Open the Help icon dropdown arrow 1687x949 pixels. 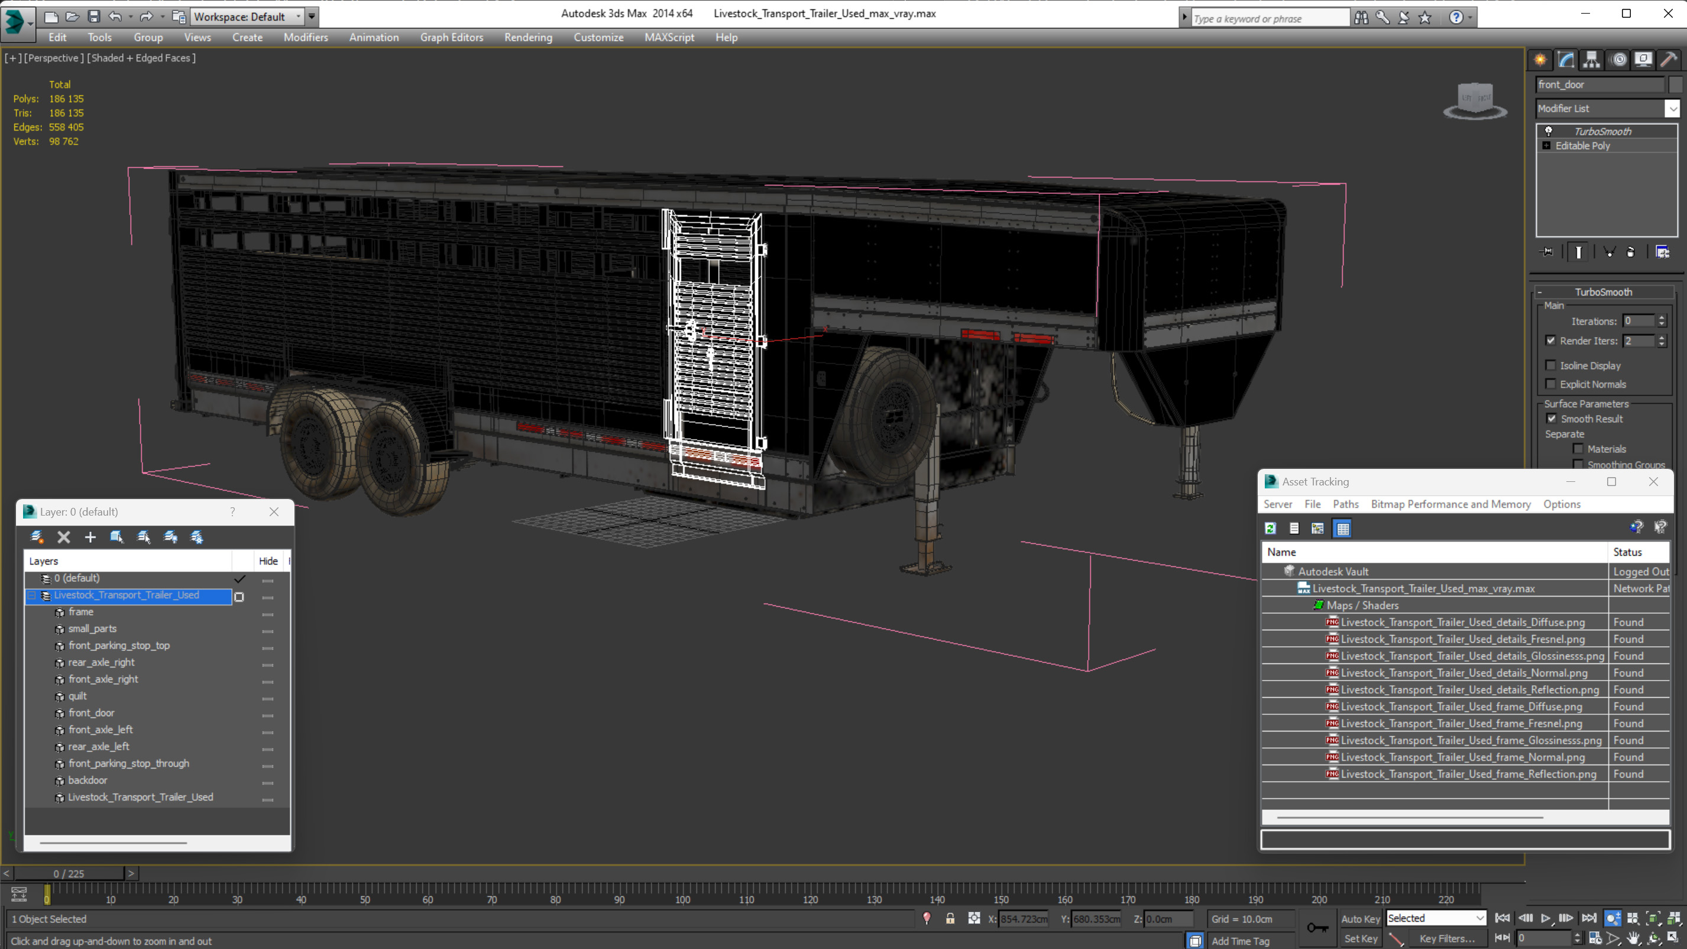pos(1470,18)
